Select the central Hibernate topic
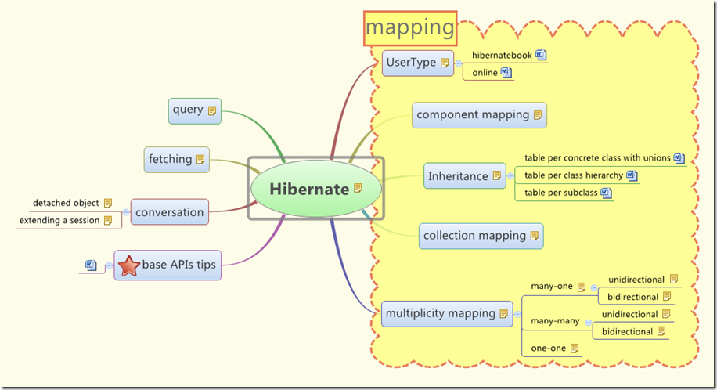The image size is (717, 390). [x=316, y=189]
